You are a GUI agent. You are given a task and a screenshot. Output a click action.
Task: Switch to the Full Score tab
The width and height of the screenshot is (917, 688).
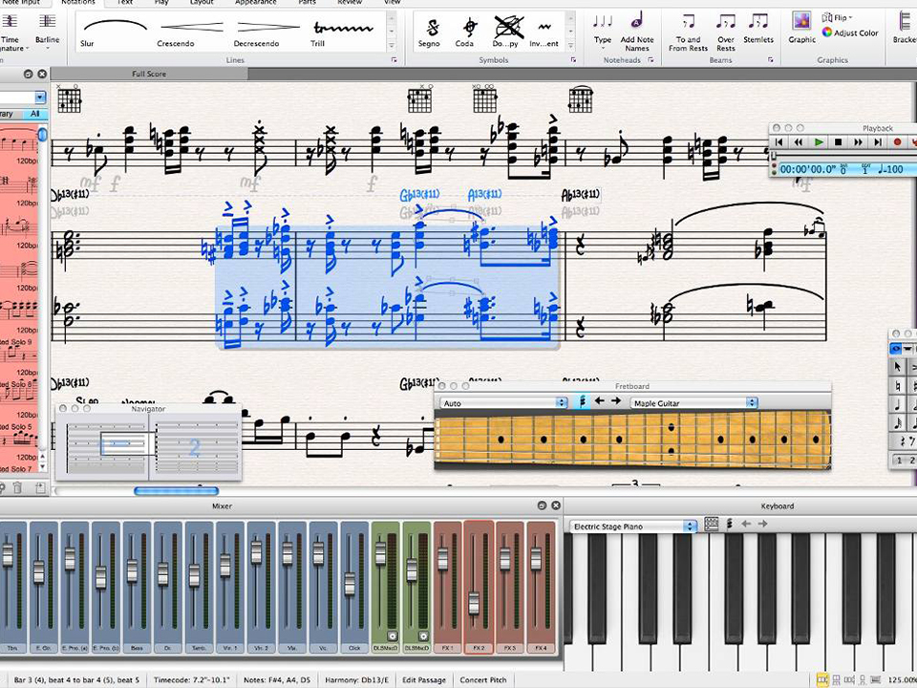(x=149, y=74)
